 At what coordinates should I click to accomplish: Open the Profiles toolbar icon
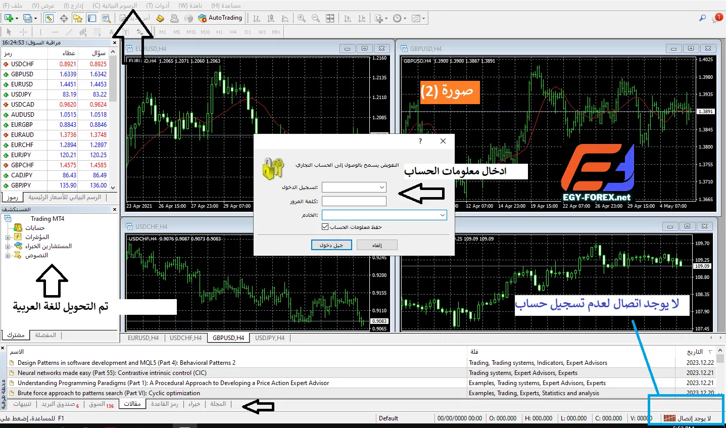(x=27, y=18)
